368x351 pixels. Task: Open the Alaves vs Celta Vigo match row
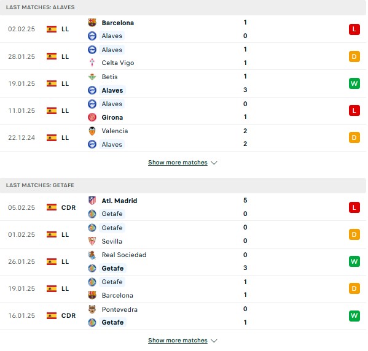pyautogui.click(x=183, y=56)
